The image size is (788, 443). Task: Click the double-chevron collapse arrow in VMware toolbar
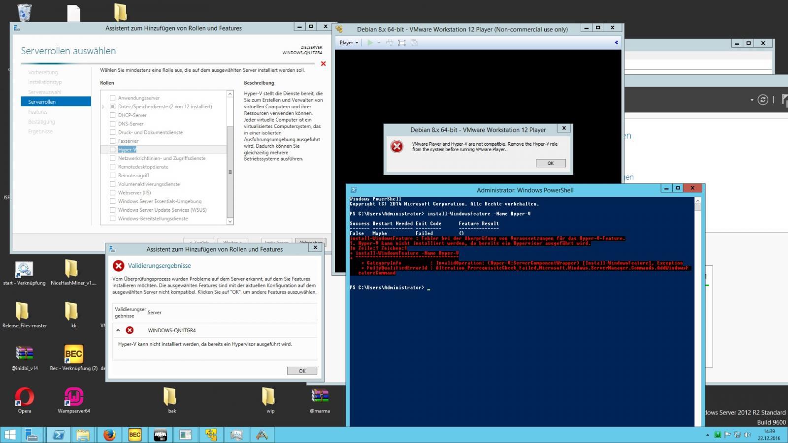tap(616, 43)
